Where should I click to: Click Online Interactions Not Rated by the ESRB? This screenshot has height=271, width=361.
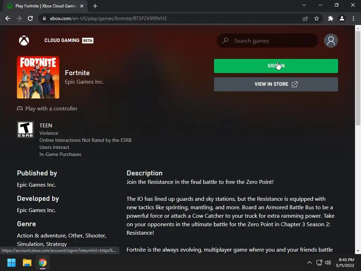pos(85,140)
